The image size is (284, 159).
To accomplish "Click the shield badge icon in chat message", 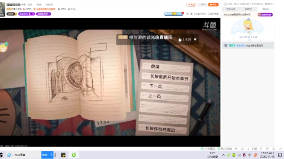I will coord(226,46).
